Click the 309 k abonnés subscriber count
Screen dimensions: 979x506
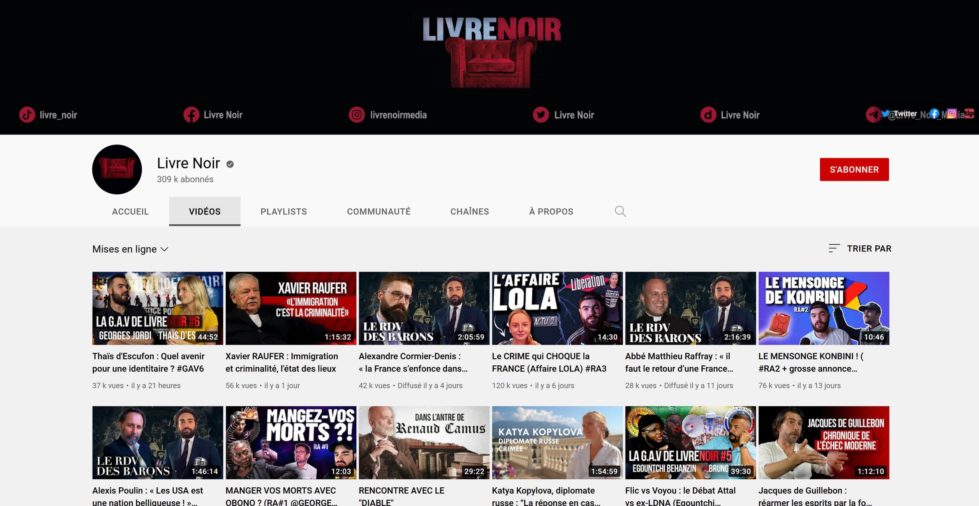tap(185, 179)
